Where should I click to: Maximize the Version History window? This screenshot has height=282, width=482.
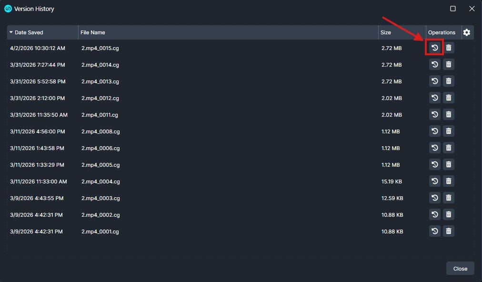453,9
